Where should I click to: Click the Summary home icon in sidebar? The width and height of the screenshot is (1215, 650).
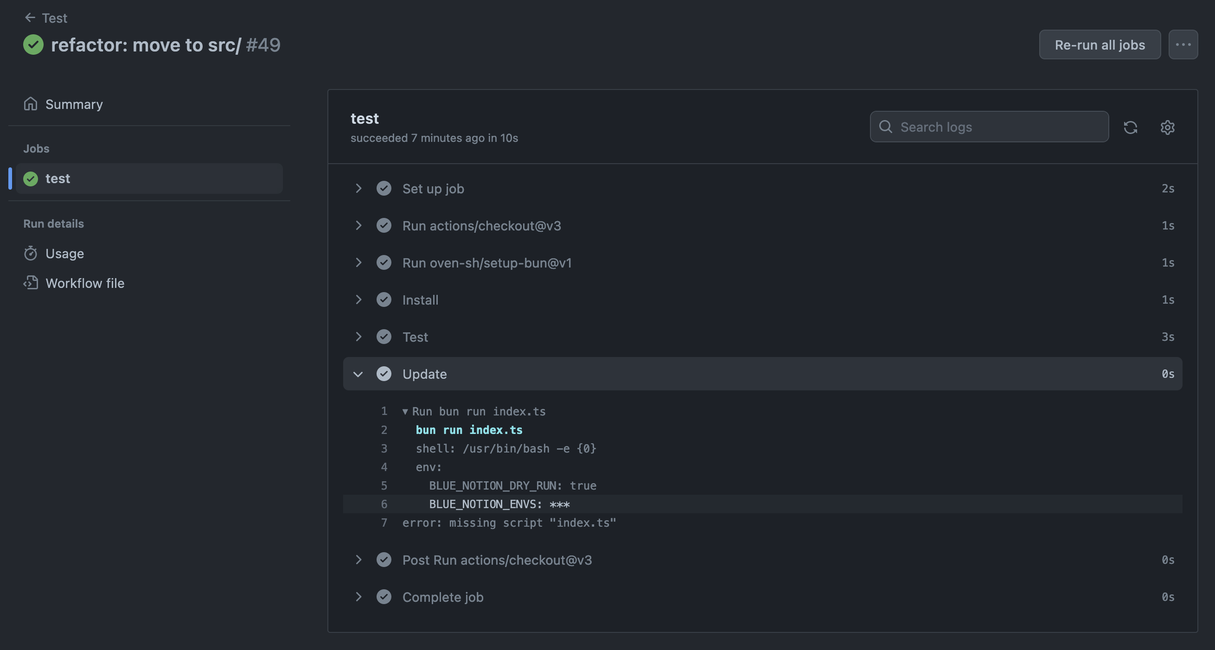(31, 104)
